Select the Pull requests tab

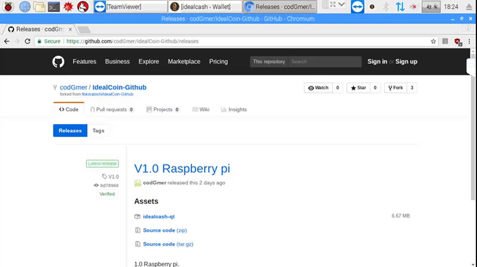click(111, 110)
